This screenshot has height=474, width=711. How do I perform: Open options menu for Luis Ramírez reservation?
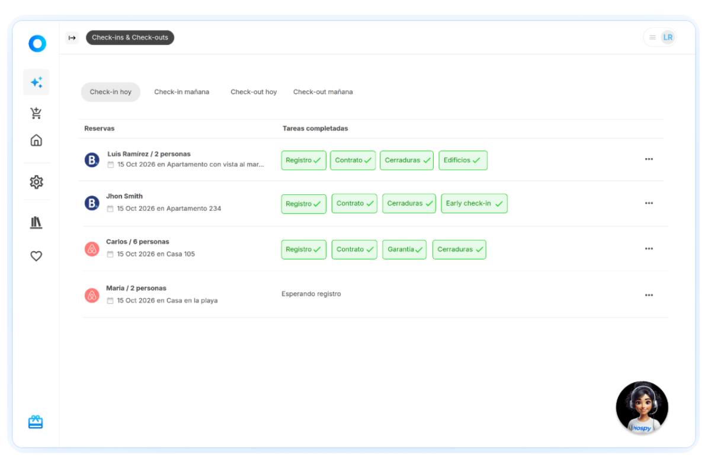[x=649, y=159]
